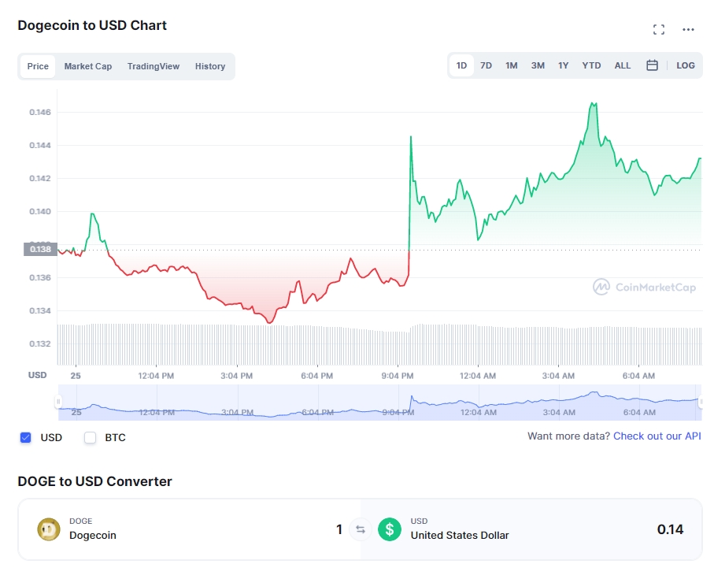The image size is (714, 579).
Task: Select the 3M time range
Action: click(538, 65)
